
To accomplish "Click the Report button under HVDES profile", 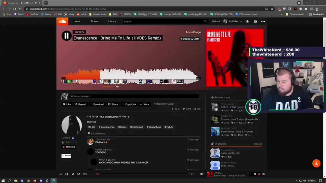I will click(66, 156).
